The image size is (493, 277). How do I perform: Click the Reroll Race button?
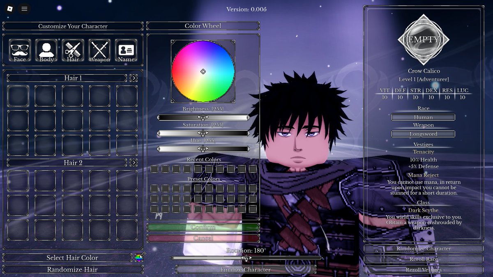pos(424,259)
